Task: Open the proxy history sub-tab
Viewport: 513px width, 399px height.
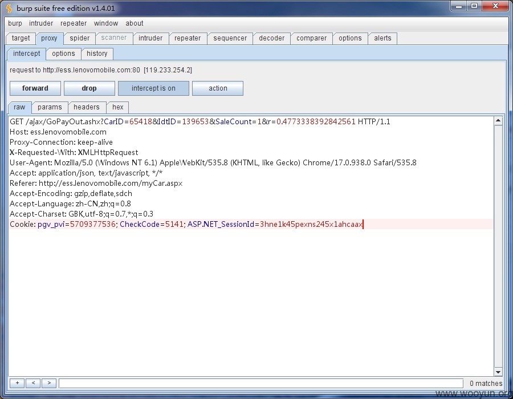Action: click(97, 54)
